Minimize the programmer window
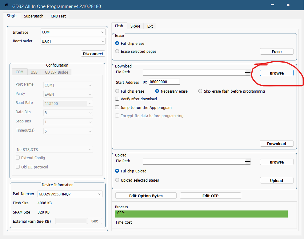 (x=272, y=5)
